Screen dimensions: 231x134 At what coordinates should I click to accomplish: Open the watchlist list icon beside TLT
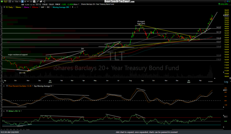coord(10,1)
